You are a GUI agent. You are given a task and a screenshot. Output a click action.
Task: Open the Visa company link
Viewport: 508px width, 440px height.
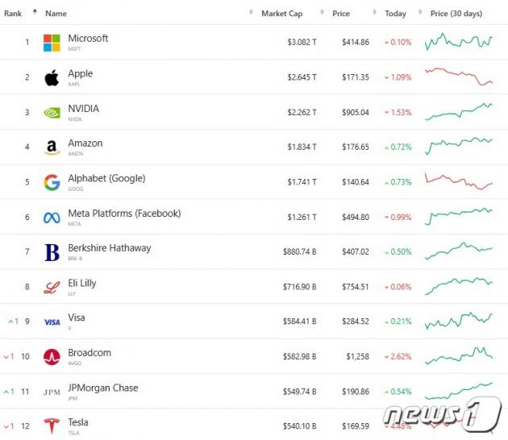click(x=77, y=318)
